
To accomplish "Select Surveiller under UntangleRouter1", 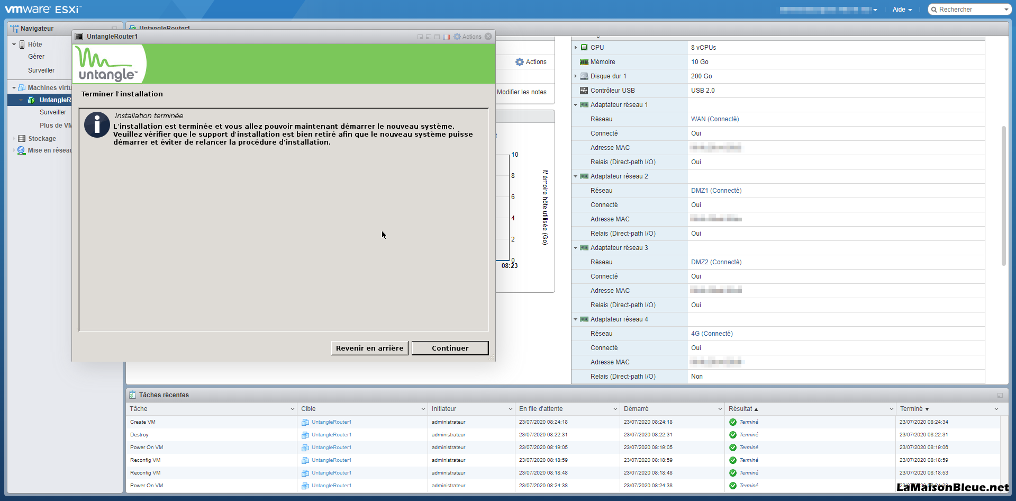I will pyautogui.click(x=53, y=112).
